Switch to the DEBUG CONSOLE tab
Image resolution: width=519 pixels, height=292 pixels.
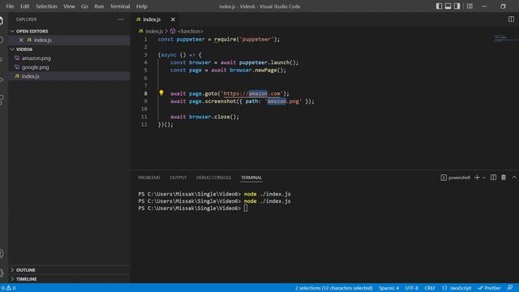(x=213, y=178)
